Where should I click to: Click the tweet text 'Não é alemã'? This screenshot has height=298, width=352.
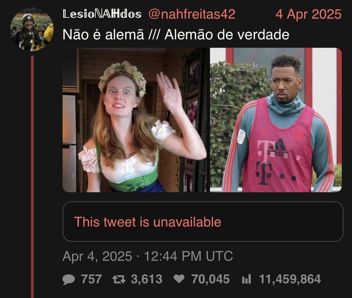point(103,35)
